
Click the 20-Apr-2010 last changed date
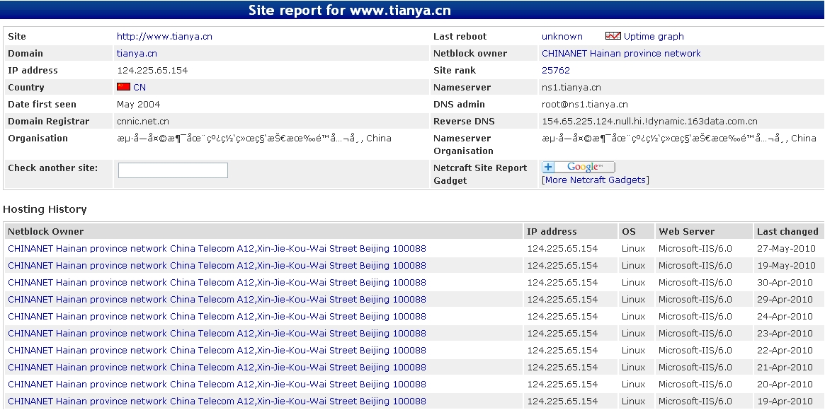[x=785, y=385]
